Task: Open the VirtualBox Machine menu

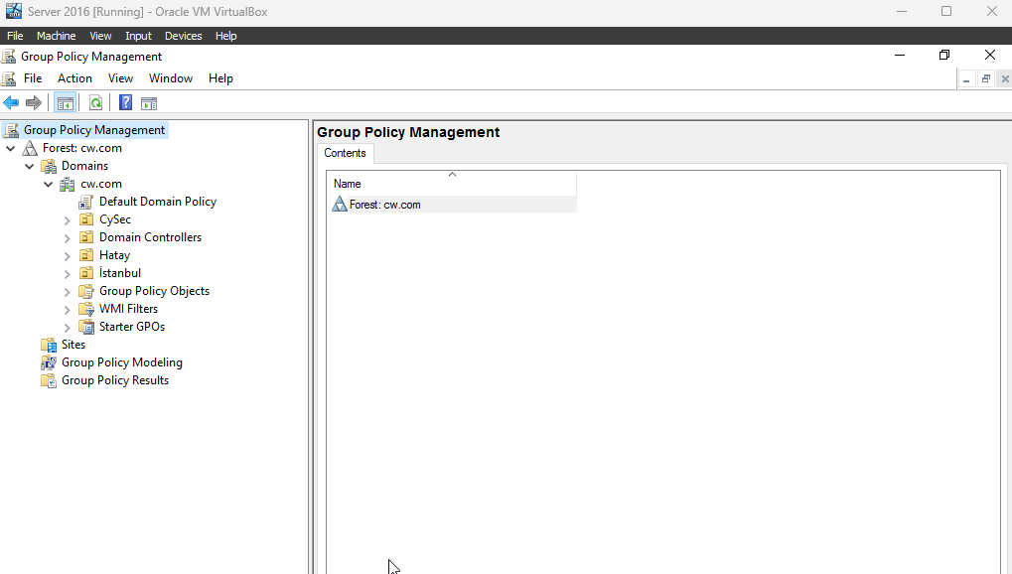Action: (x=57, y=36)
